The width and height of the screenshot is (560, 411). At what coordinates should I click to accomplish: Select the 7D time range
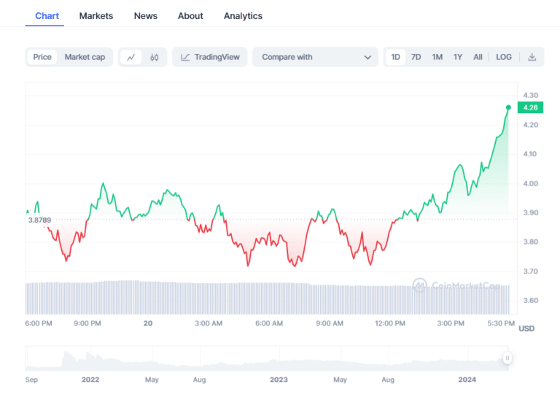point(416,57)
